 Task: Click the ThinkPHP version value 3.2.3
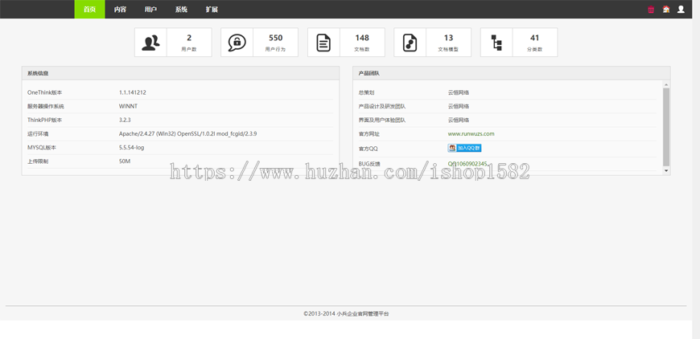pos(125,120)
